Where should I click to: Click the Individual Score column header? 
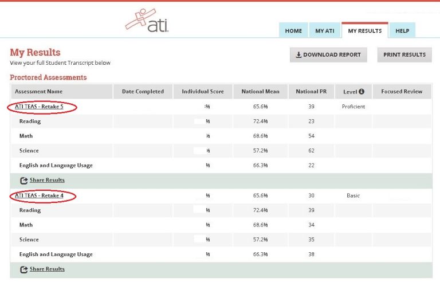pos(202,92)
